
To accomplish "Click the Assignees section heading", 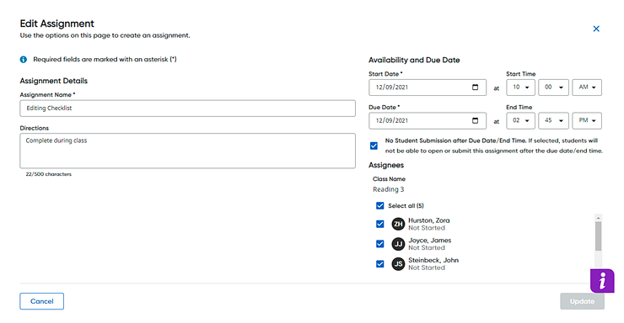I will point(386,165).
